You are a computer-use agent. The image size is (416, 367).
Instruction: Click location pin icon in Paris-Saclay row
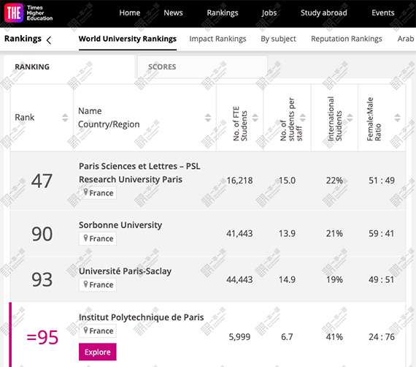[x=85, y=284]
